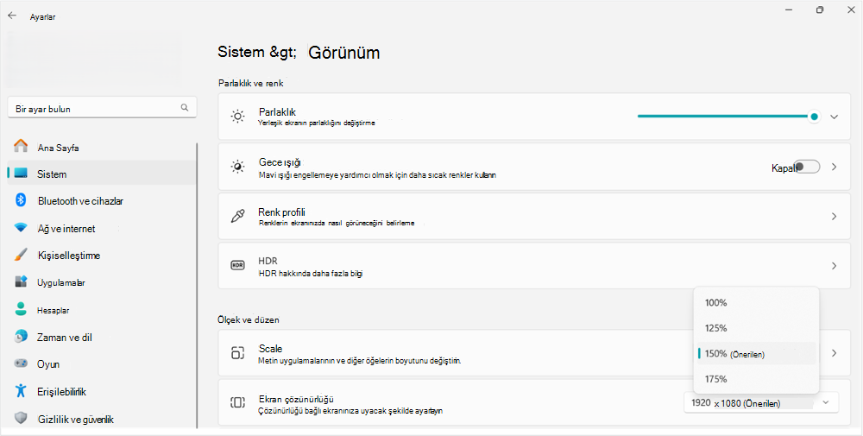The width and height of the screenshot is (863, 436).
Task: Expand the Parlaklık options chevron
Action: (835, 117)
